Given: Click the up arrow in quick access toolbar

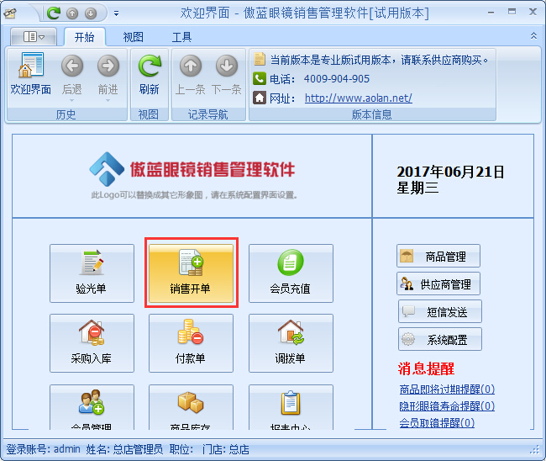Looking at the screenshot, I should (x=72, y=13).
